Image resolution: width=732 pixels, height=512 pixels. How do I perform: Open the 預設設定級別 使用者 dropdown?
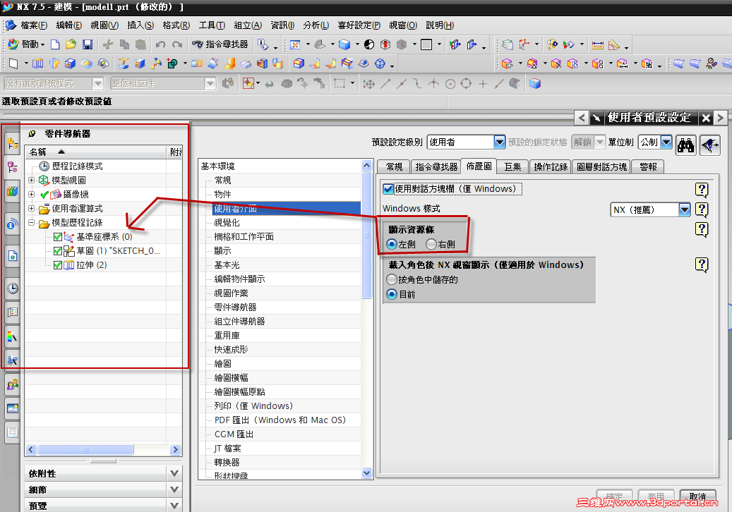coord(499,142)
